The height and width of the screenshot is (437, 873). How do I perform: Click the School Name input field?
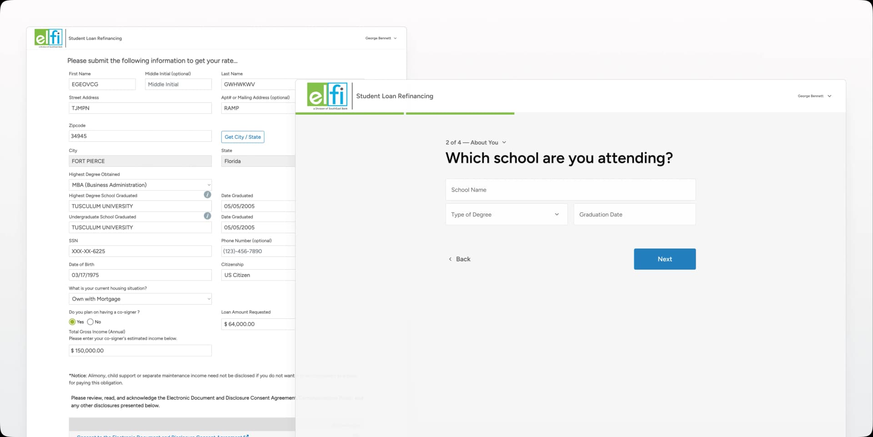coord(570,190)
